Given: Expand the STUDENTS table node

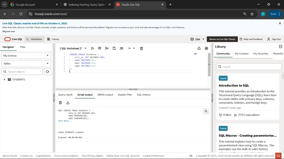Looking at the screenshot, I should (5, 79).
